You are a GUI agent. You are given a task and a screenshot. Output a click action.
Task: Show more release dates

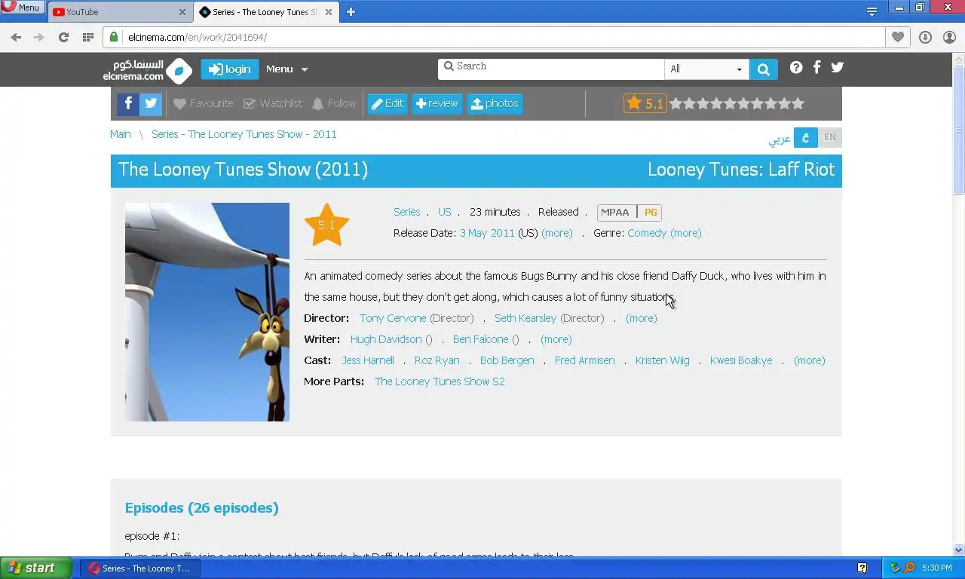tap(557, 233)
